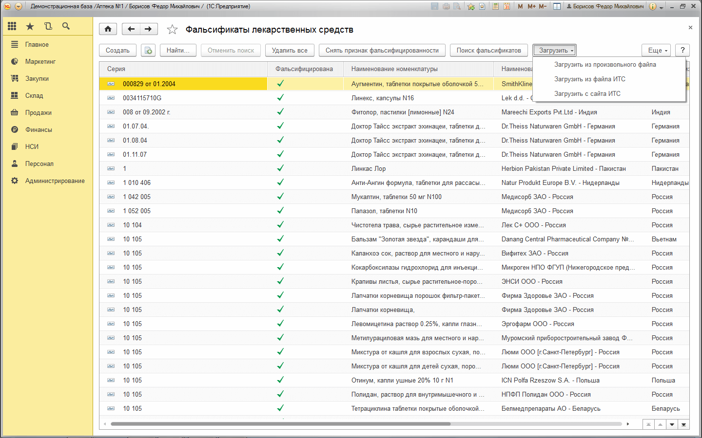Viewport: 702px width, 438px height.
Task: Open the history icon in the tools panel
Action: pos(48,26)
